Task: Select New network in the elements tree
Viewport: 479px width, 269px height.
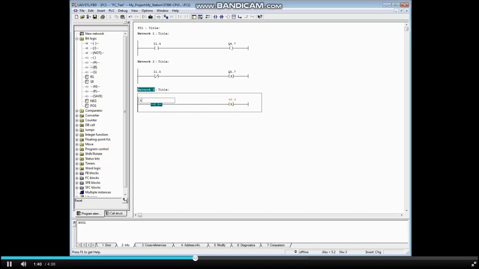Action: (94, 34)
